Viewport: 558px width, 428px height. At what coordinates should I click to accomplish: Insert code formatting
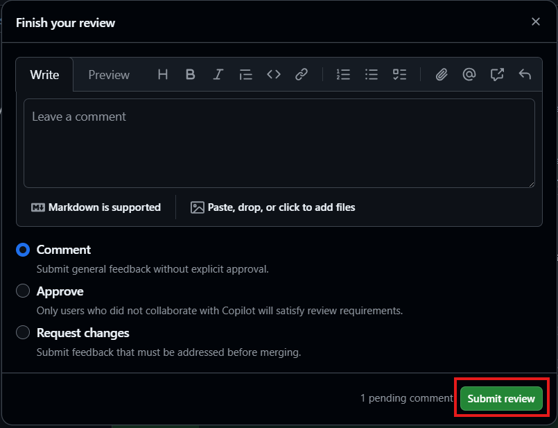[274, 75]
